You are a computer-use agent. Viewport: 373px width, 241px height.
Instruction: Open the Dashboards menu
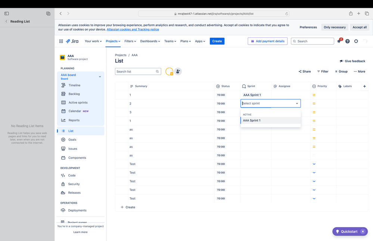pyautogui.click(x=150, y=41)
